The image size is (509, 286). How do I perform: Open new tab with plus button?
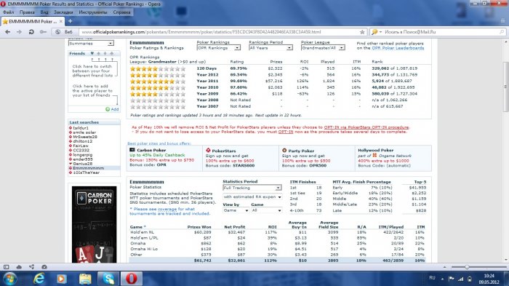click(70, 21)
